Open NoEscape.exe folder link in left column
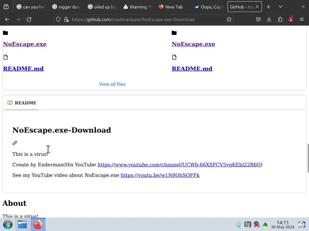The height and width of the screenshot is (231, 309). coord(25,44)
